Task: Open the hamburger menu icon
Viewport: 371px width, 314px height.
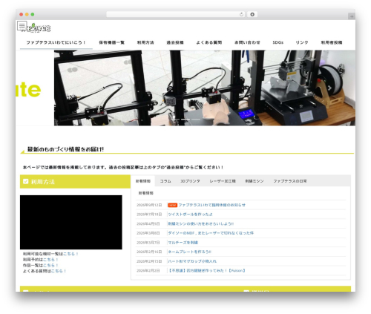Action: point(22,25)
